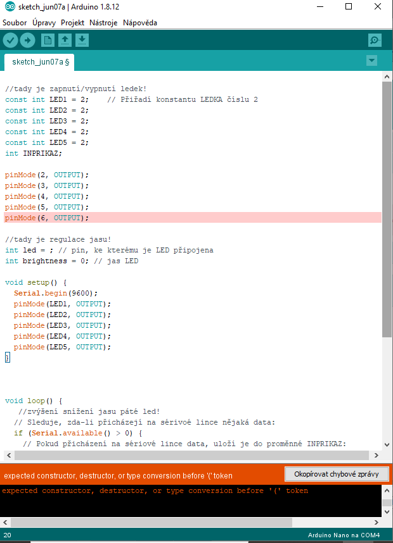Screen dimensions: 393x543
Task: Click the Verify sketch checkmark icon
Action: [x=10, y=41]
